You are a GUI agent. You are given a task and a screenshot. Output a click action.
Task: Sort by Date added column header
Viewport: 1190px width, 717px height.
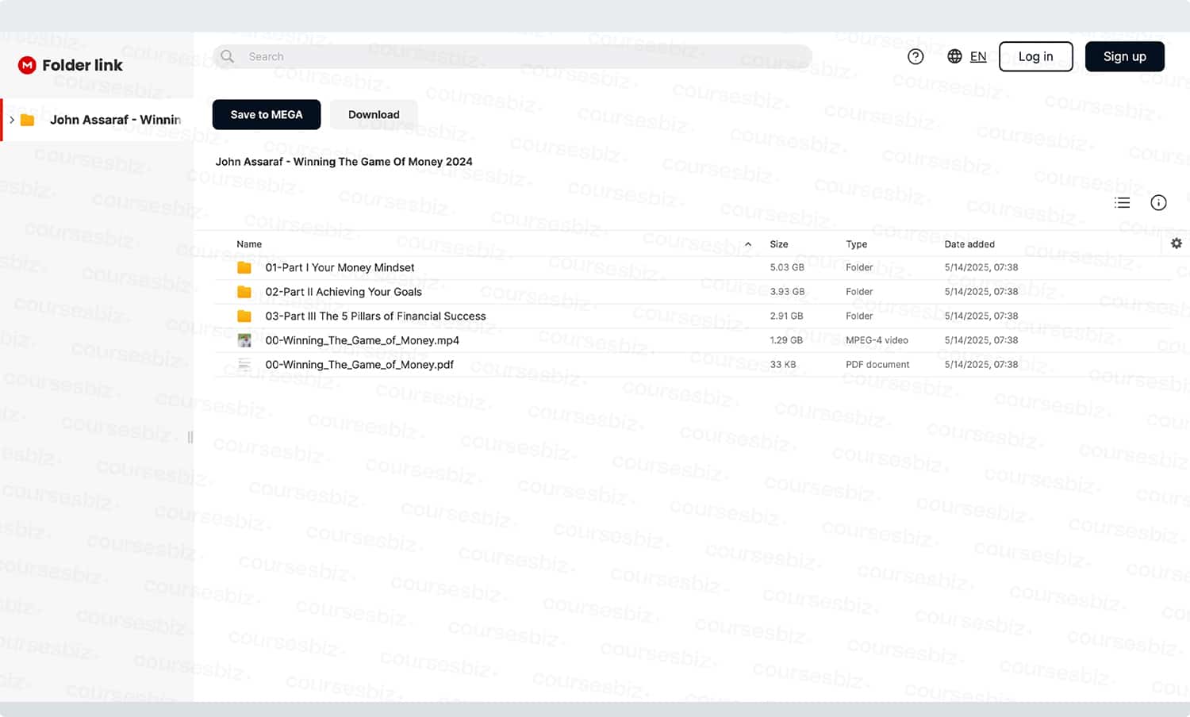pyautogui.click(x=969, y=244)
